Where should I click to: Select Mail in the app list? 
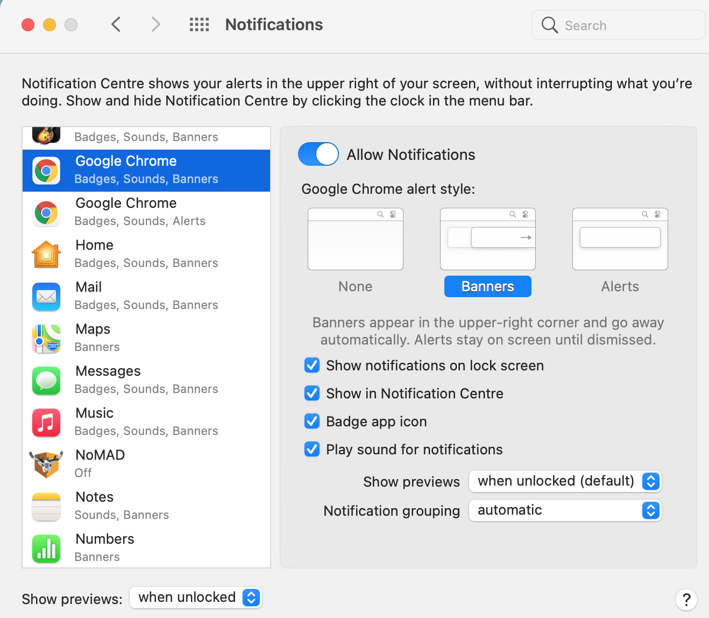coord(146,297)
